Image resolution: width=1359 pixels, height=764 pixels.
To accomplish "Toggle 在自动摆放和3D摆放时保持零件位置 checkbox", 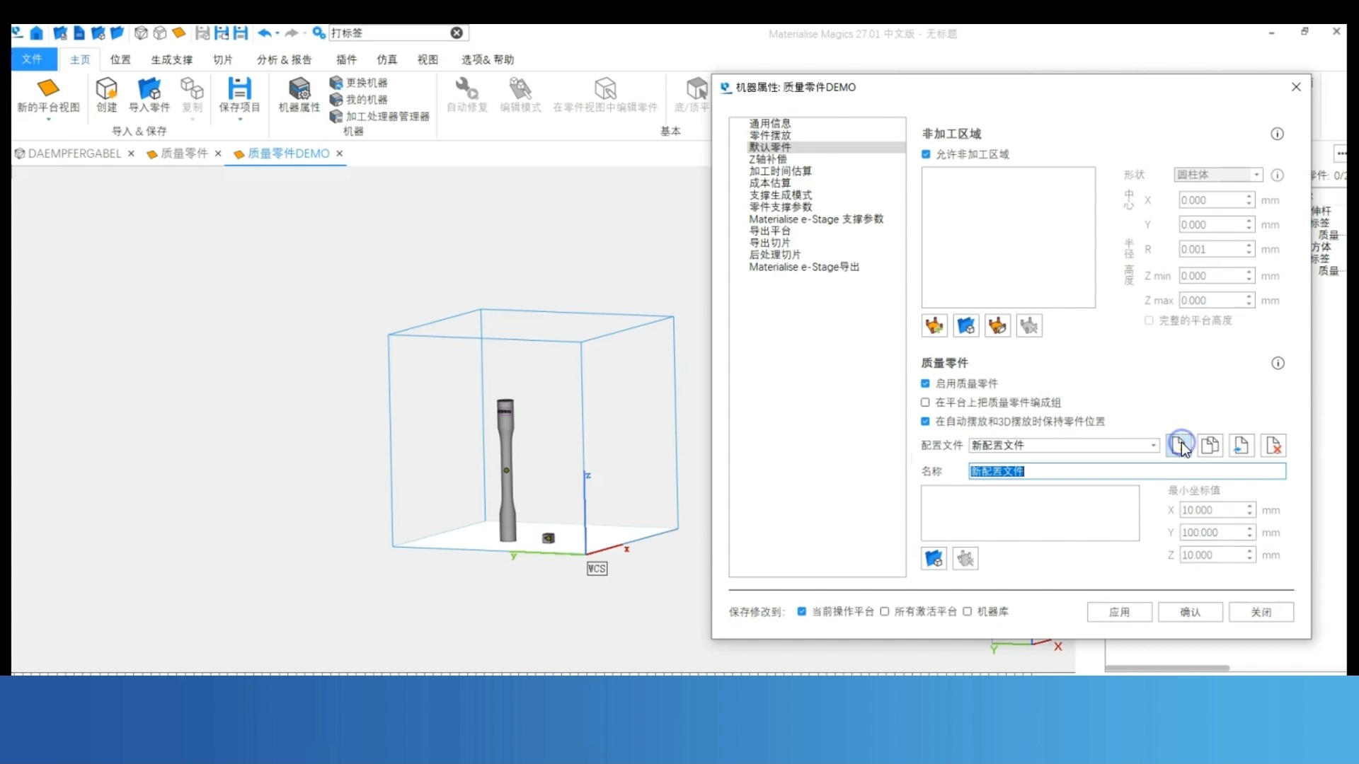I will tap(925, 422).
